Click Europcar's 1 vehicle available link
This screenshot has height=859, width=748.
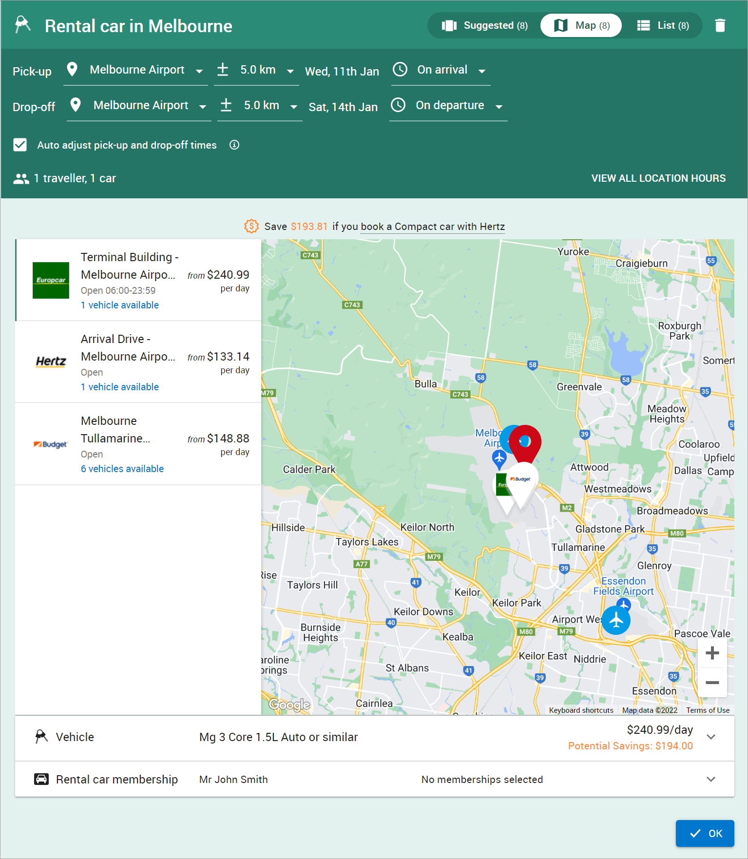click(120, 305)
